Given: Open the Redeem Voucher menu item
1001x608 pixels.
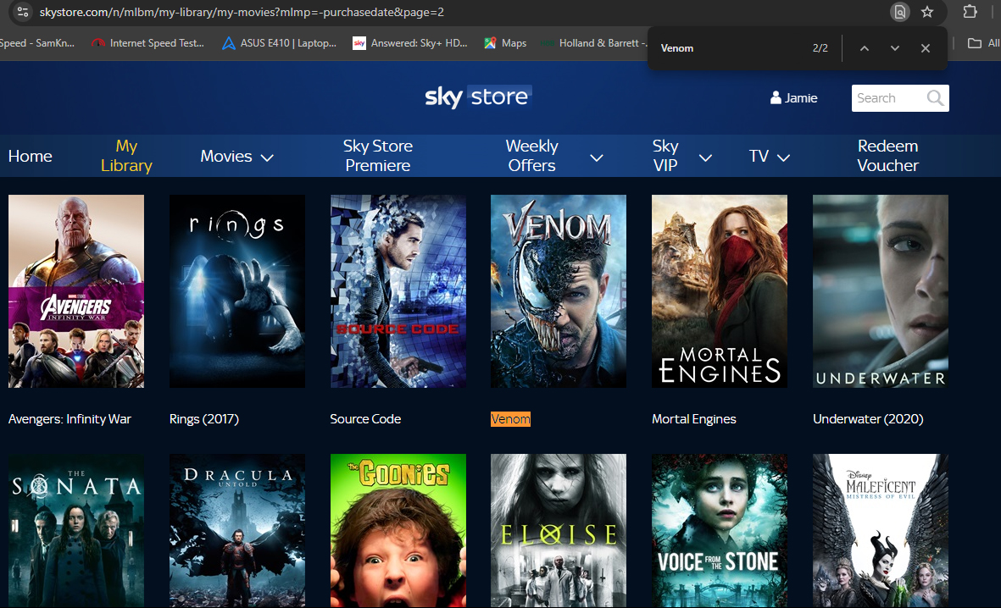Looking at the screenshot, I should tap(887, 156).
